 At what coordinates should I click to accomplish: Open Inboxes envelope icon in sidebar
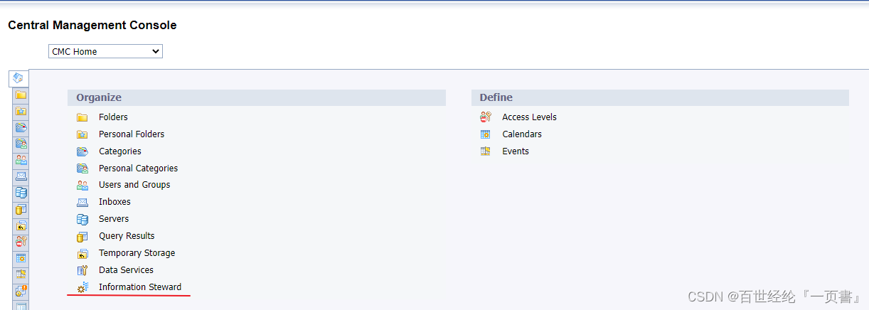(21, 176)
